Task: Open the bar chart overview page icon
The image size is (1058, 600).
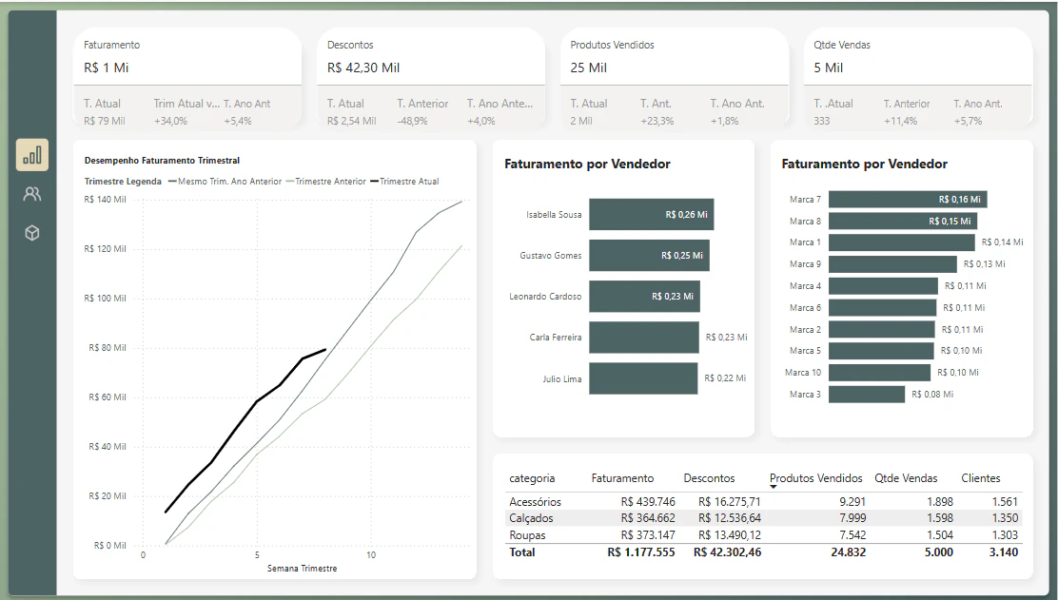Action: pyautogui.click(x=32, y=155)
